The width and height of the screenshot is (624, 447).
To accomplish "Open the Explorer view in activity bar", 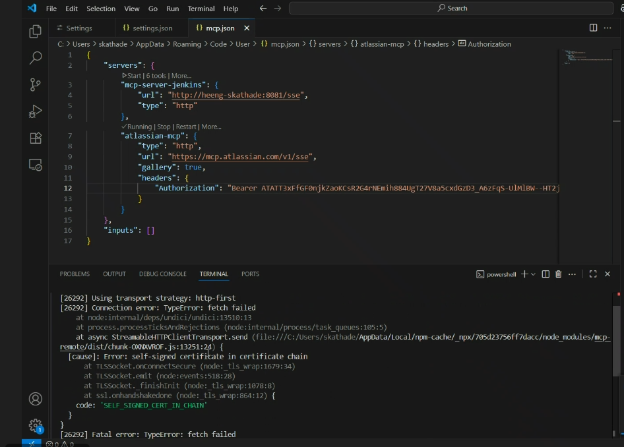I will pyautogui.click(x=35, y=32).
